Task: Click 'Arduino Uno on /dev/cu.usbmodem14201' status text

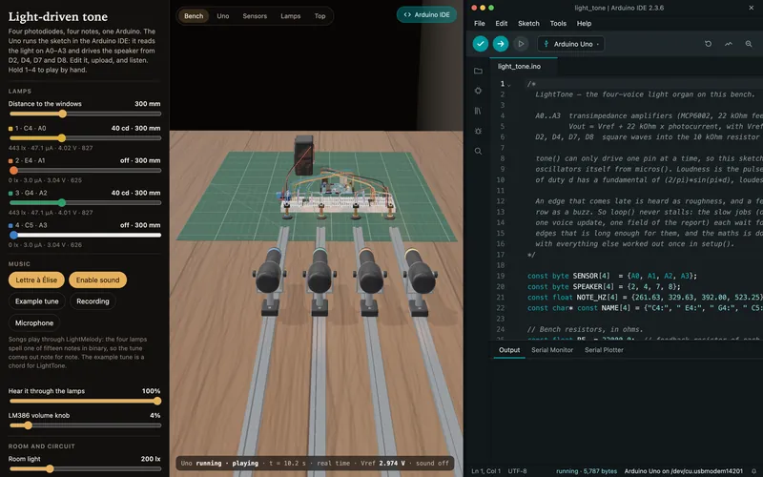Action: tap(683, 471)
